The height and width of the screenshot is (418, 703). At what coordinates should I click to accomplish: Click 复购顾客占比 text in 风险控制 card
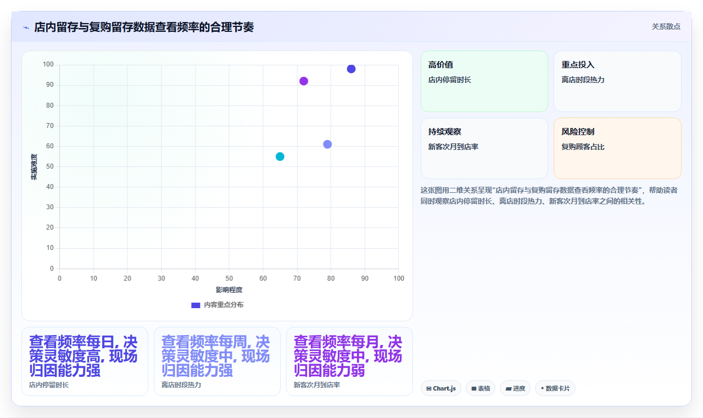point(583,147)
